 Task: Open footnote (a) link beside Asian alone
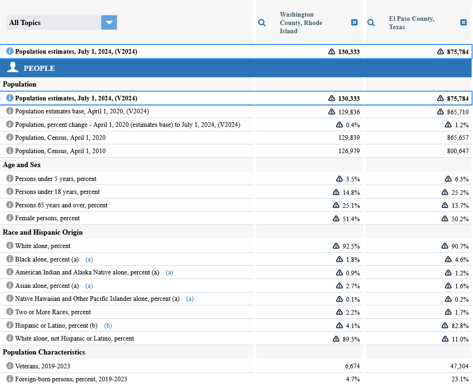pyautogui.click(x=89, y=286)
